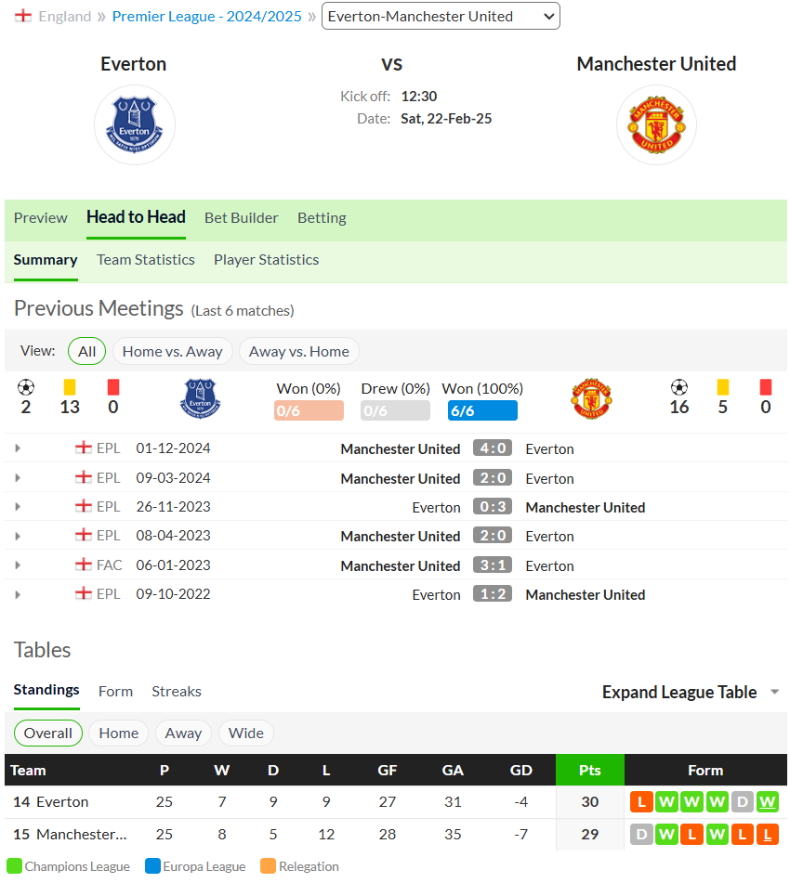Click the England flag icon in breadcrumb
Image resolution: width=790 pixels, height=883 pixels.
click(23, 16)
